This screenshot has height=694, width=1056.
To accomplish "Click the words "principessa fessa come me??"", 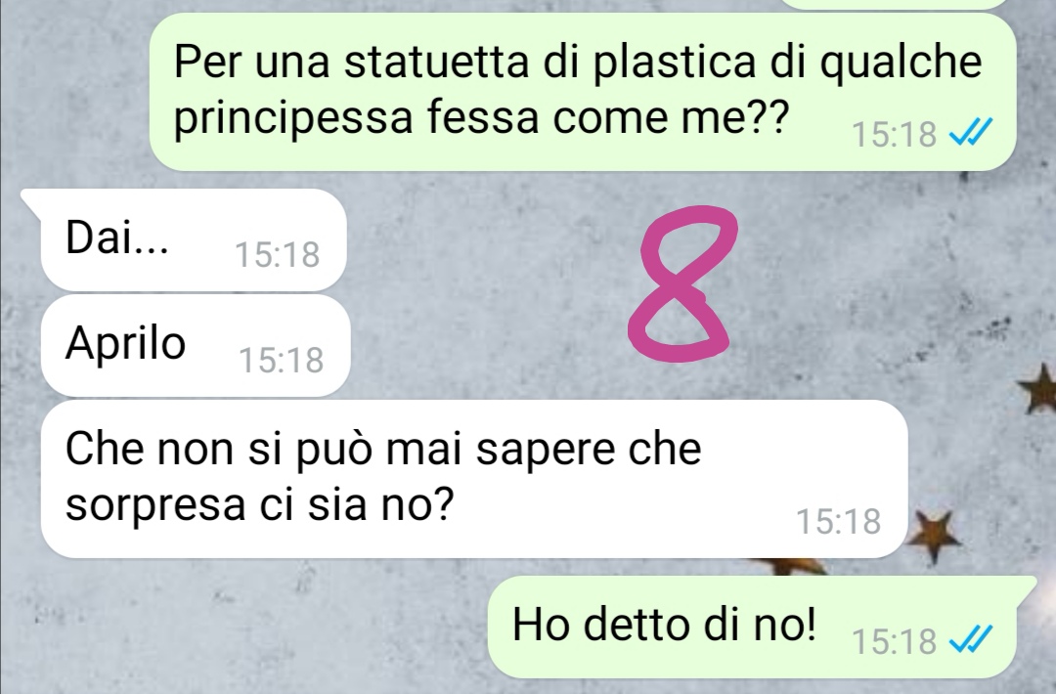I will click(x=481, y=118).
